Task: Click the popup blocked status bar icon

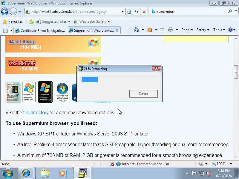Action: [x=111, y=164]
